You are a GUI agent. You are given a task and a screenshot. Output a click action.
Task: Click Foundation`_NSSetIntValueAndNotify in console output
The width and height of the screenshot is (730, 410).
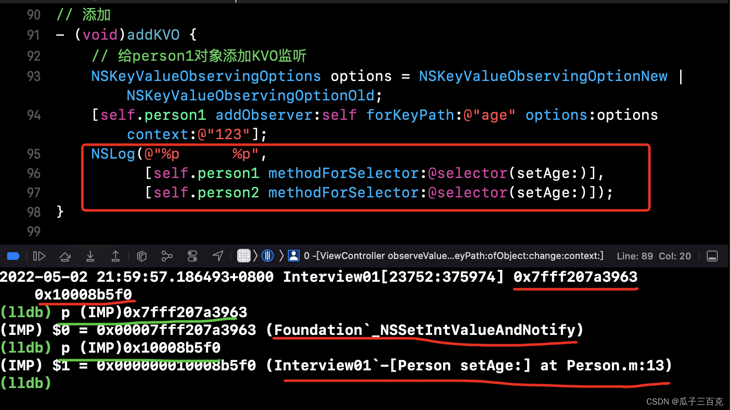click(x=424, y=330)
